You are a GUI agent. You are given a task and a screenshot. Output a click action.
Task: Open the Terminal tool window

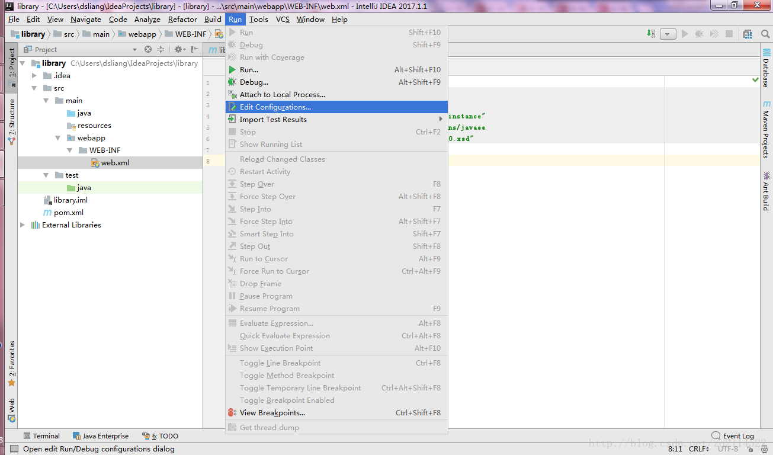click(x=41, y=435)
